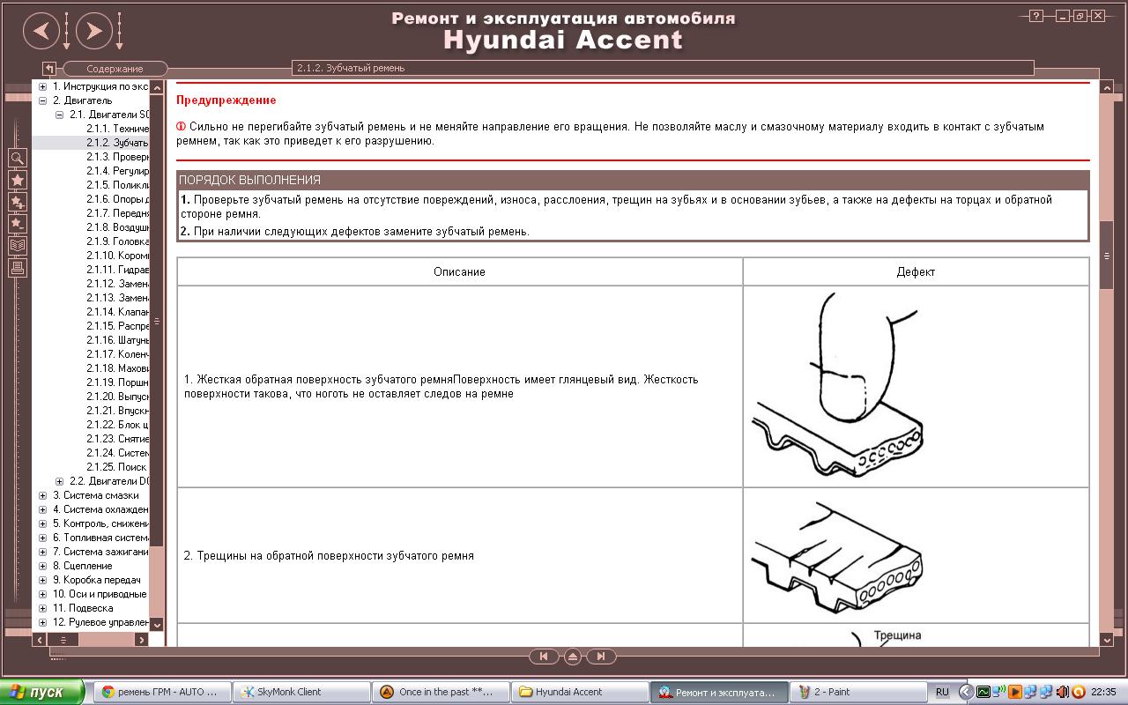
Task: Click wireless network tray icon
Action: tap(999, 692)
